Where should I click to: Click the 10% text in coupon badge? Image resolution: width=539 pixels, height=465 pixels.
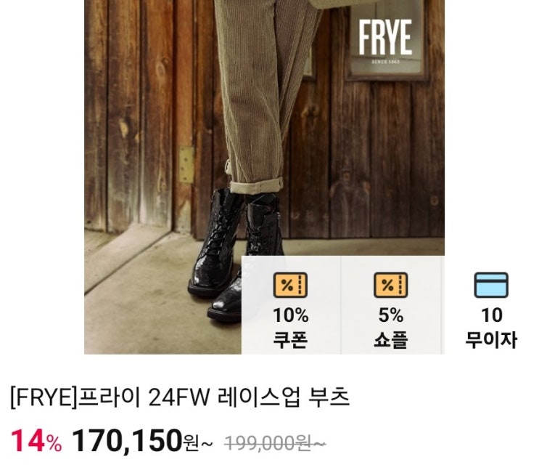click(290, 315)
